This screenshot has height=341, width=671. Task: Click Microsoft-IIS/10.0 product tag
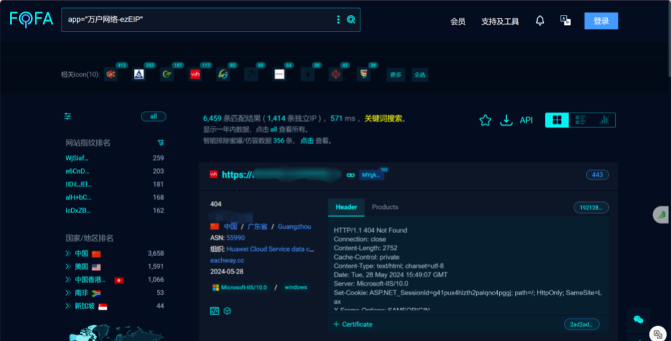tap(239, 288)
